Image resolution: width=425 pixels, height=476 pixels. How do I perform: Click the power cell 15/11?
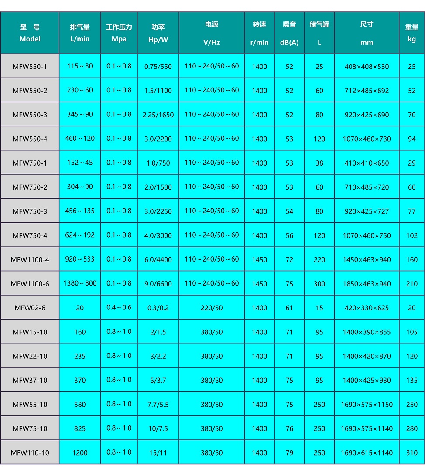tap(158, 453)
